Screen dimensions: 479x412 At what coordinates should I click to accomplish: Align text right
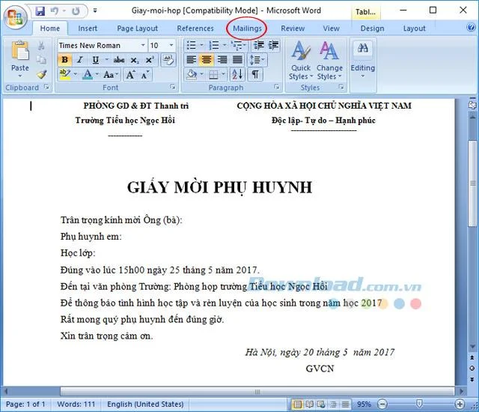click(222, 60)
